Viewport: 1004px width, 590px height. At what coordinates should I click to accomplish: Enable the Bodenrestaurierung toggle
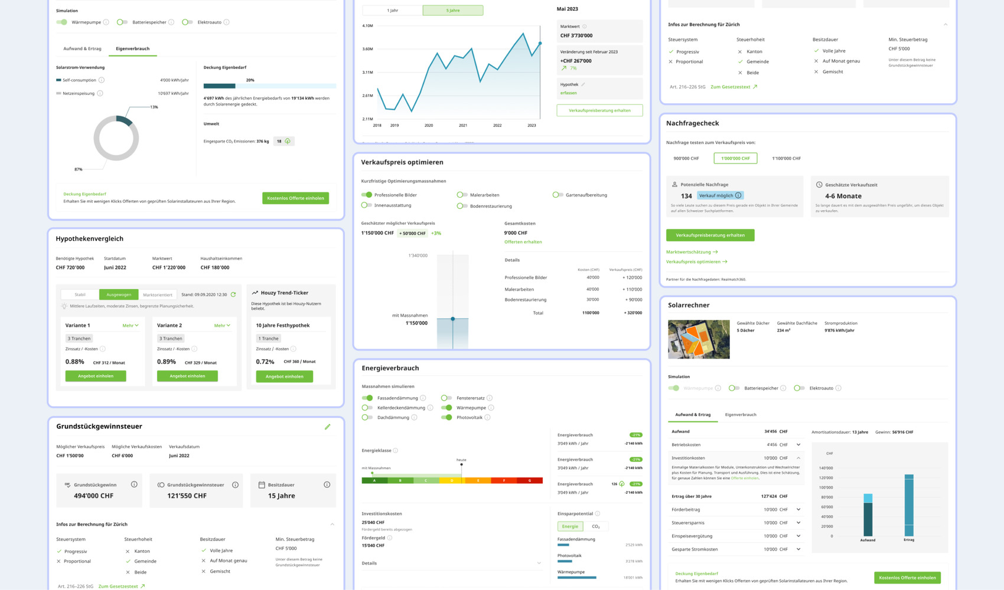tap(462, 206)
